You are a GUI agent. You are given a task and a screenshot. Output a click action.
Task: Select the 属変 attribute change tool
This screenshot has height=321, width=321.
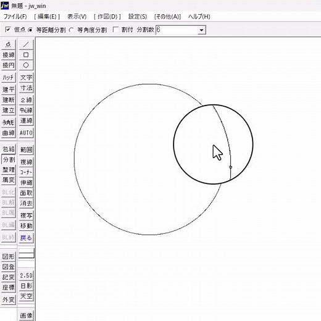(8, 180)
